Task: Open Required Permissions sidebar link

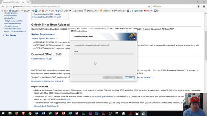Action: coord(13,24)
